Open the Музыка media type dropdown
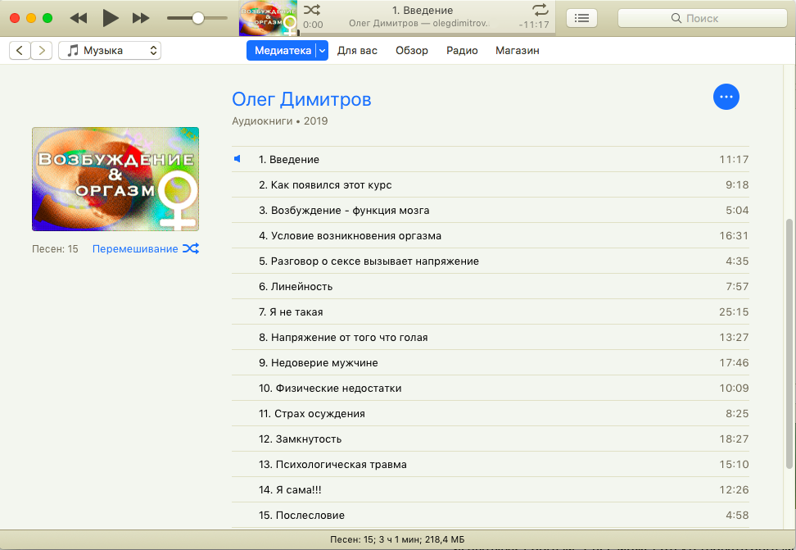Screen dimensions: 796x550 coord(110,51)
